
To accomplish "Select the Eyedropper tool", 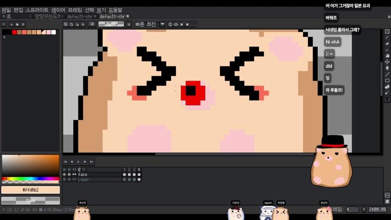I will point(387,50).
